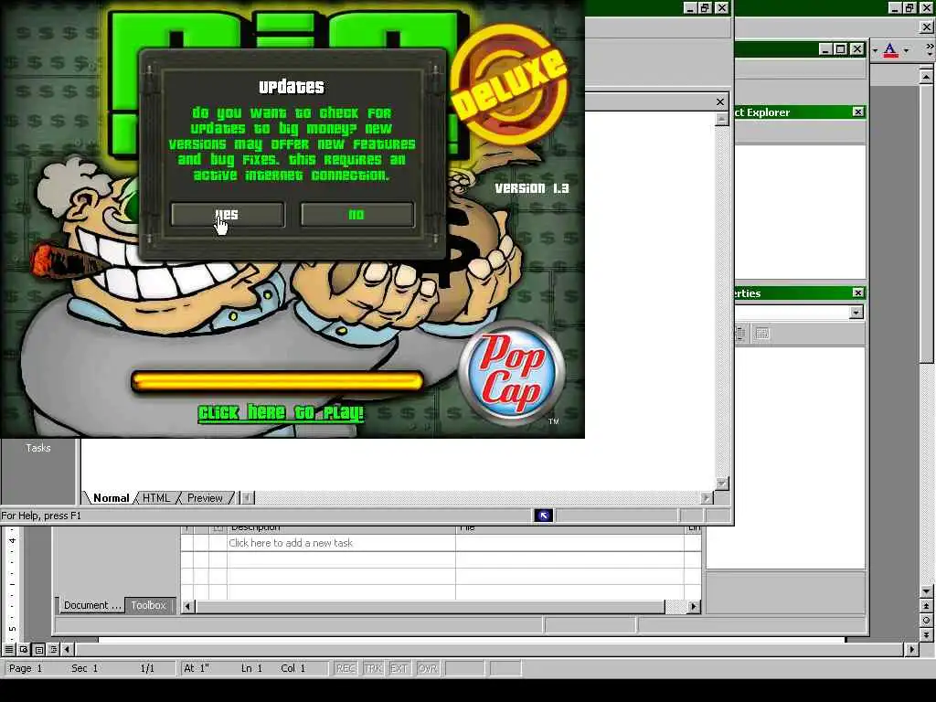This screenshot has height=702, width=936.
Task: Click FrontPage vertical scrollbar down arrow
Action: tap(722, 484)
